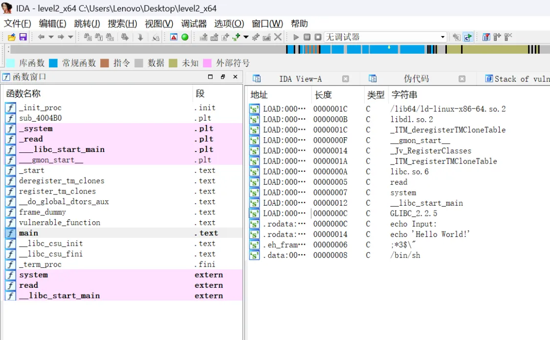Click the 库函数 cyan legend swatch

tap(11, 63)
